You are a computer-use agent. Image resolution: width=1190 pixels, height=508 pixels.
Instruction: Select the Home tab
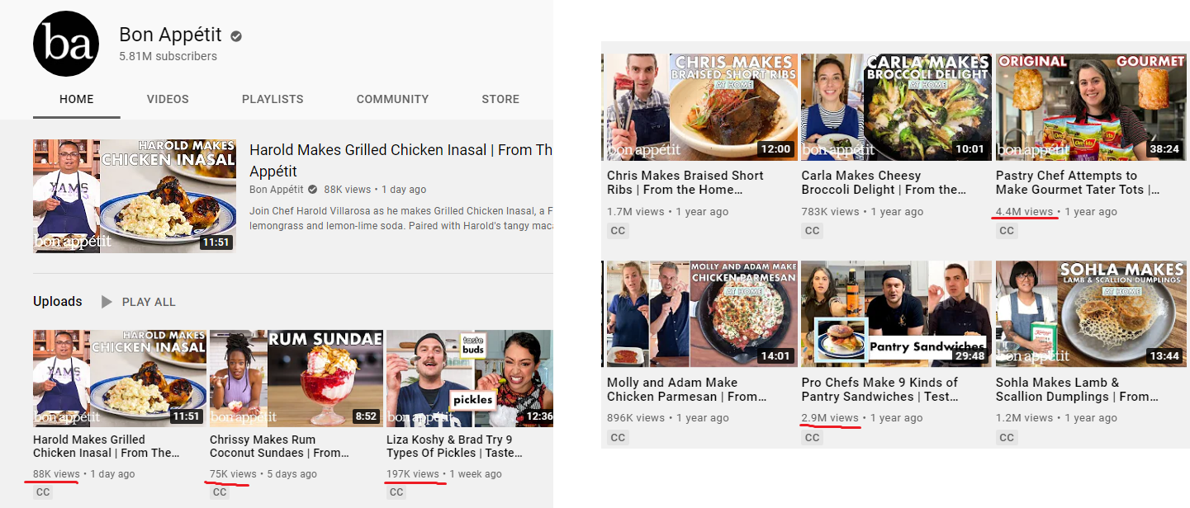click(x=77, y=99)
